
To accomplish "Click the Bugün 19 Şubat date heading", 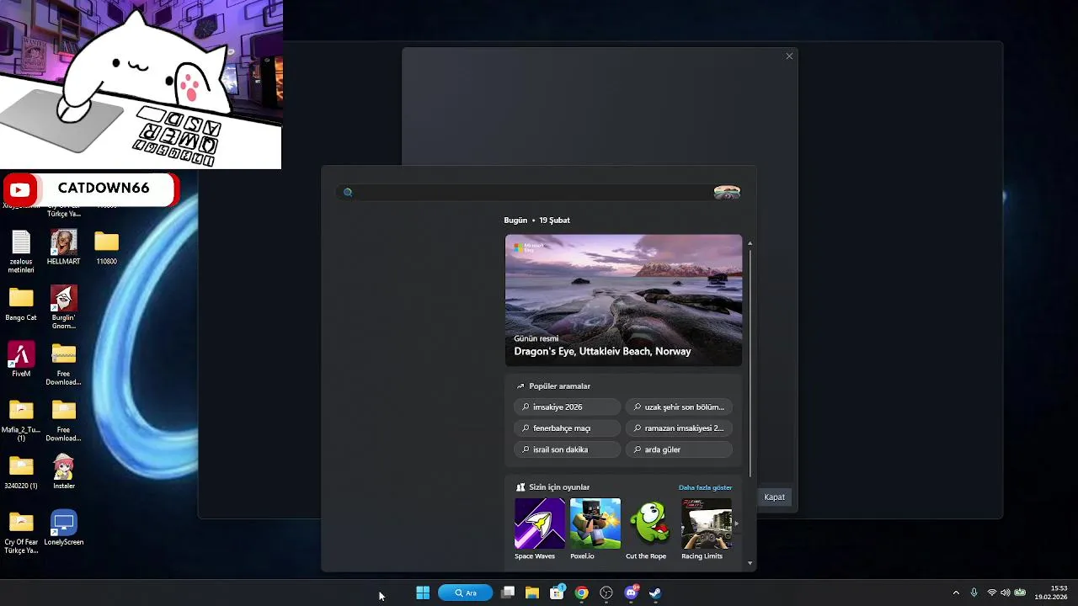I will tap(536, 221).
